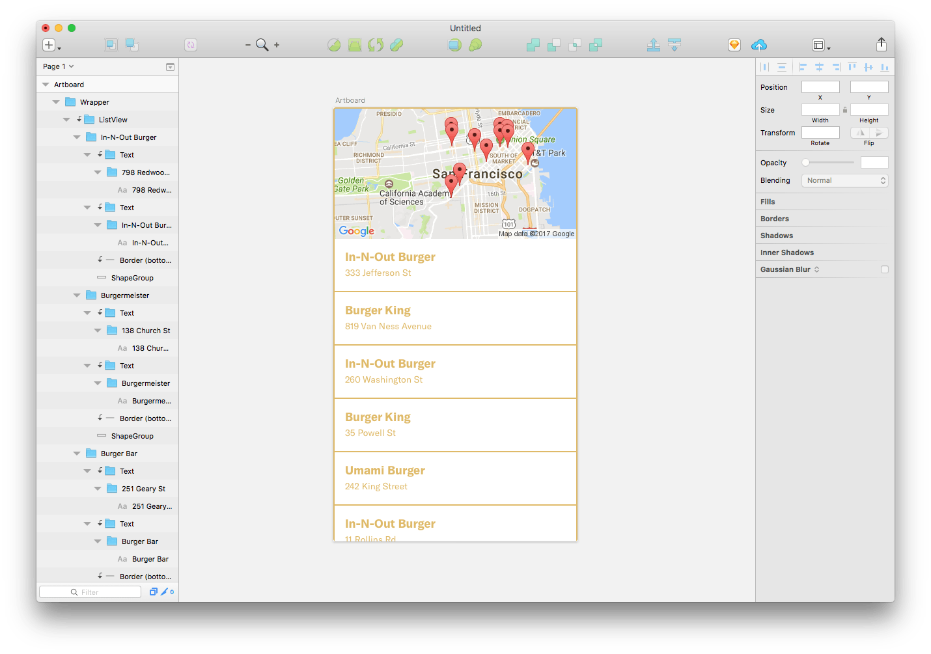Click the Group layers toolbar icon
931x654 pixels.
(111, 45)
